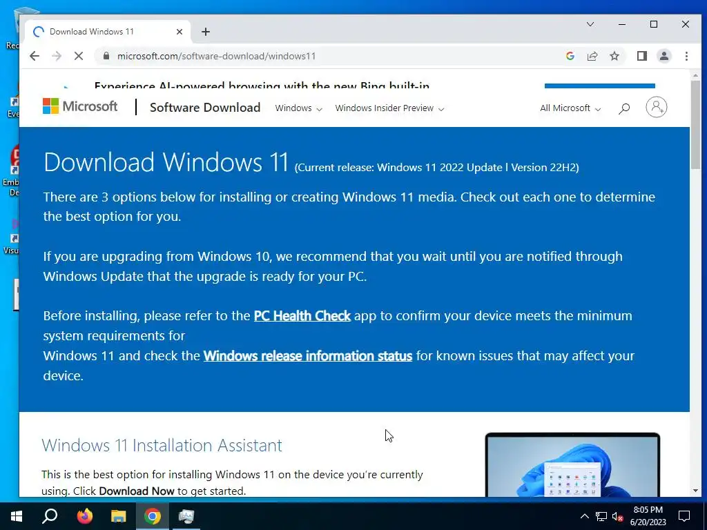Open the tab search chevron
The height and width of the screenshot is (530, 707).
tap(590, 24)
